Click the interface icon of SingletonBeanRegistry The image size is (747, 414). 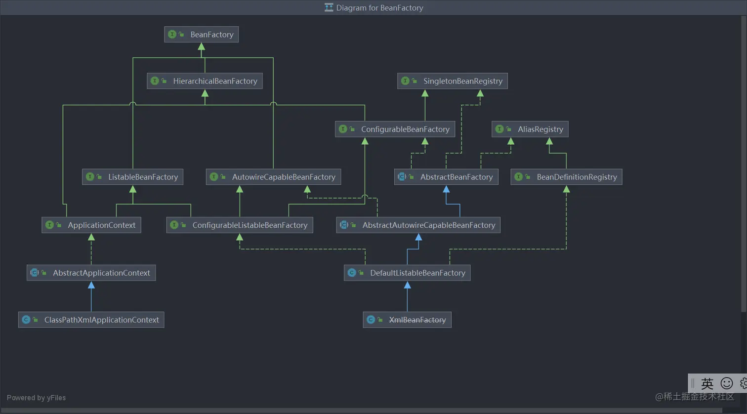coord(405,81)
